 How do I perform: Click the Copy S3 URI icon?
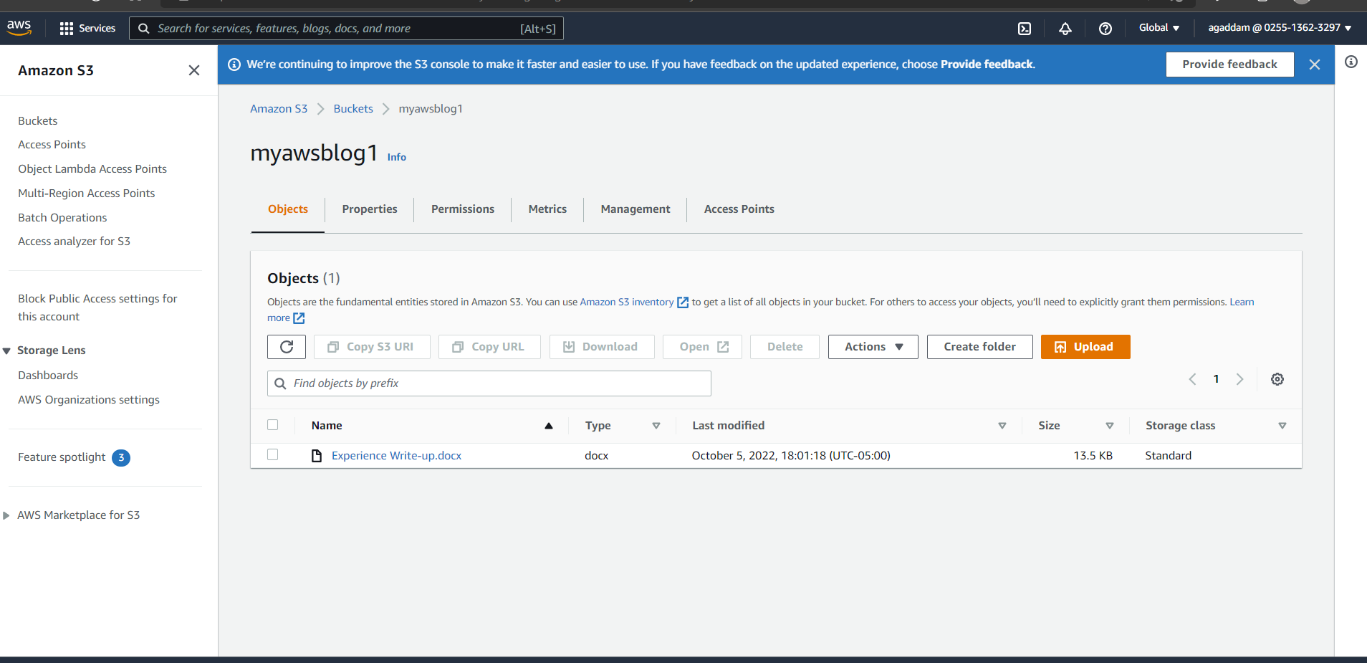point(332,346)
